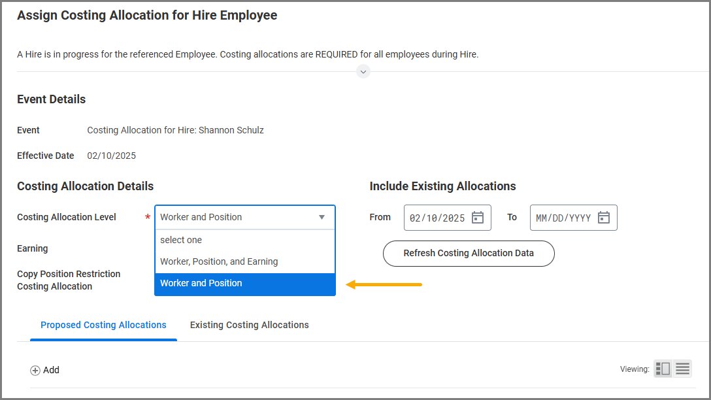Select highlighted "Worker and Position" list item
The image size is (711, 400).
pyautogui.click(x=201, y=283)
